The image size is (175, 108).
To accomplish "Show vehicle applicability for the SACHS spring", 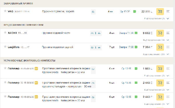I will (99, 33).
